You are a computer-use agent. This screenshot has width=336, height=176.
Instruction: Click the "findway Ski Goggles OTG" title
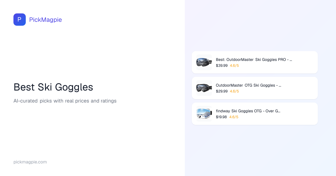tap(248, 111)
